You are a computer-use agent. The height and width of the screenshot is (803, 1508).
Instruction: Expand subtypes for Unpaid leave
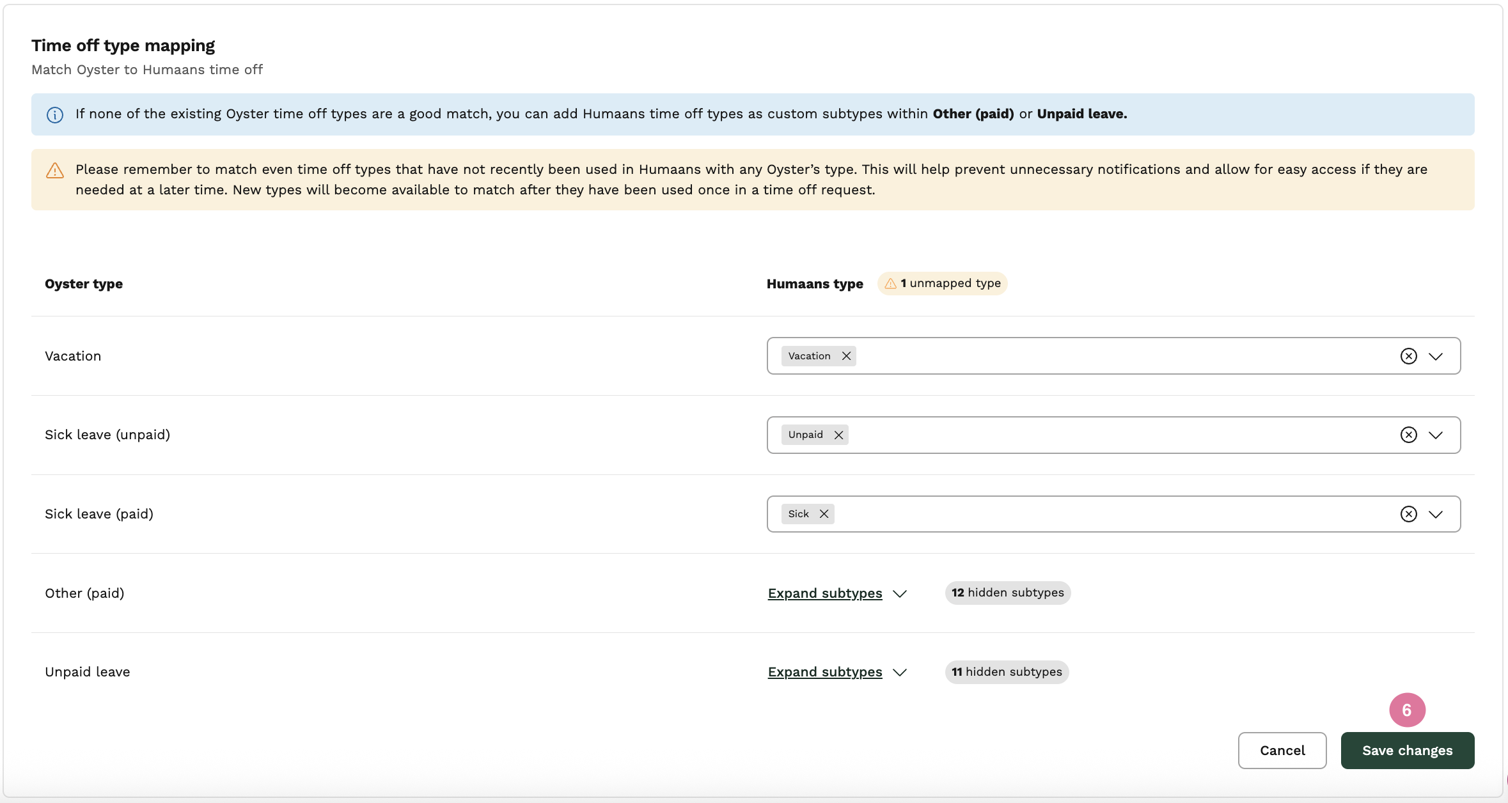point(825,672)
